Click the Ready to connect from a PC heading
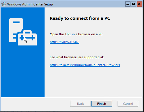 point(80,18)
